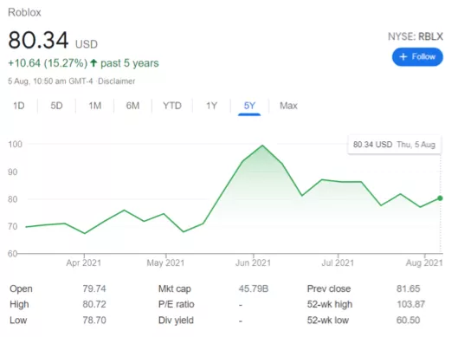This screenshot has height=337, width=458.
Task: Click the chart peak near Jun 2021
Action: pos(262,146)
